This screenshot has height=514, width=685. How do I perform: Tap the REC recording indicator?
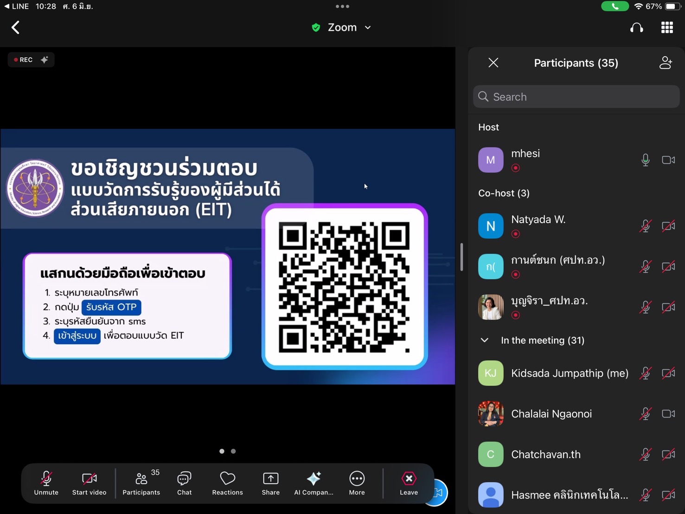23,60
